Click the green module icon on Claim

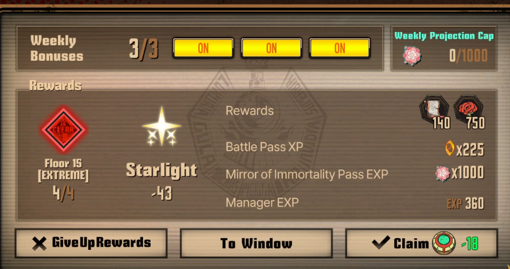[444, 243]
